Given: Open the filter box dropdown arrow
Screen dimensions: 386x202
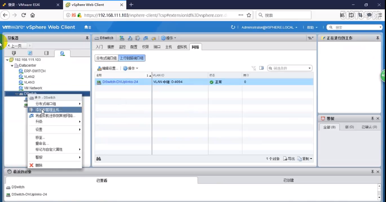Looking at the screenshot, I should [x=310, y=68].
